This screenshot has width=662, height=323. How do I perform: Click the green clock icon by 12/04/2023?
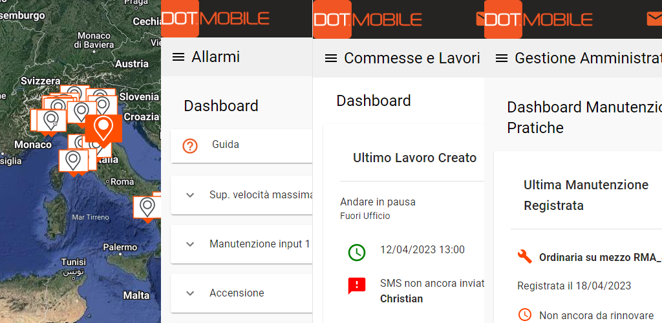(x=357, y=252)
